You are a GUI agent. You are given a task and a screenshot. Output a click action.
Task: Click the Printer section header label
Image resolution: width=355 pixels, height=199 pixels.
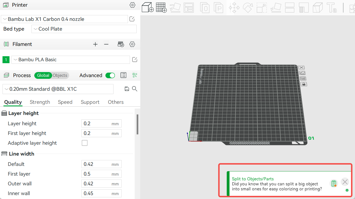pyautogui.click(x=20, y=5)
